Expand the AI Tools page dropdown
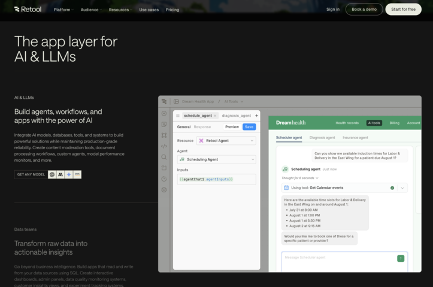The width and height of the screenshot is (433, 287). [234, 102]
